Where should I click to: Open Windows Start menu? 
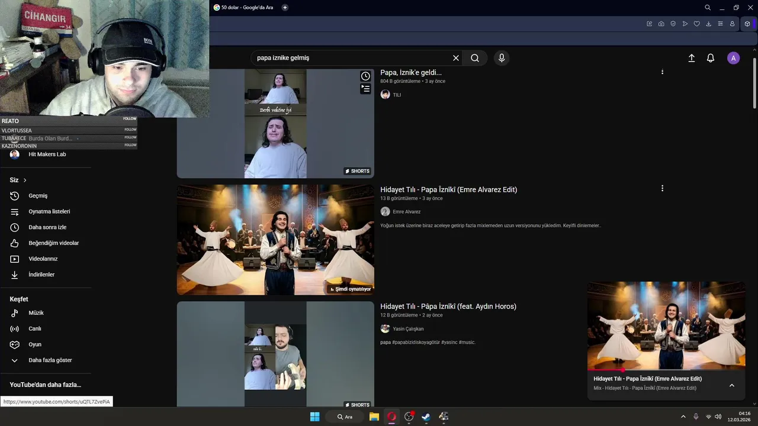click(x=314, y=417)
